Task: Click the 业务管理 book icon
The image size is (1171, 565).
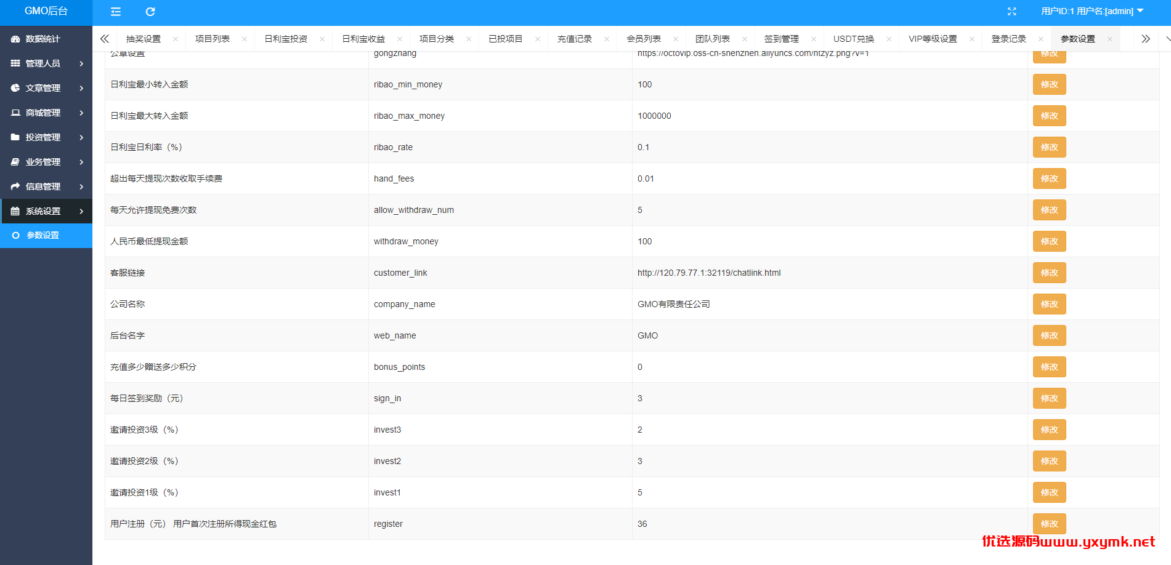Action: [15, 162]
